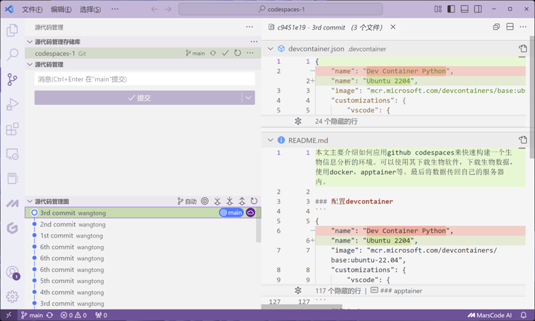Screen dimensions: 535x321
Task: Collapse devcontainer.json diff section
Action: tap(271, 49)
